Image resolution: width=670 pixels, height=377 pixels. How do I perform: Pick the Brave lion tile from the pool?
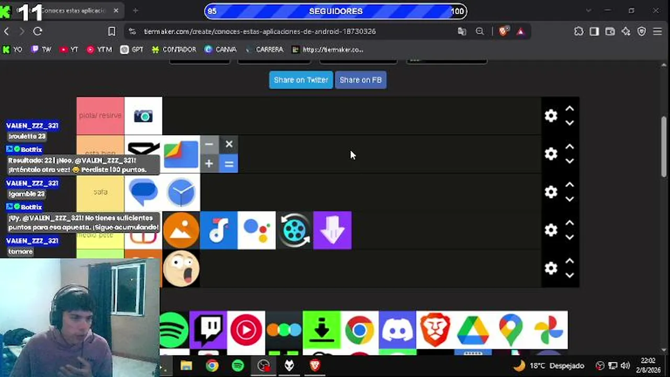(x=434, y=330)
